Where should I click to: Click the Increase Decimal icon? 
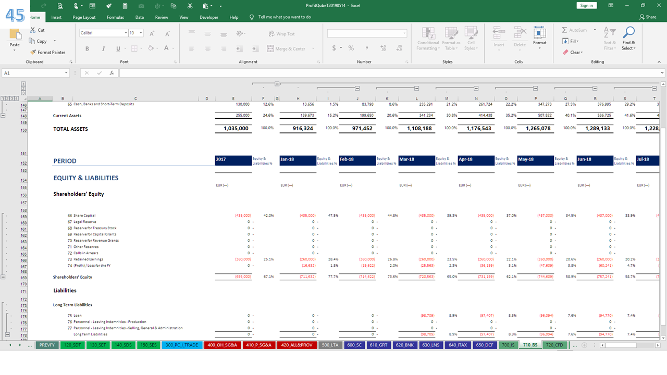[x=384, y=48]
